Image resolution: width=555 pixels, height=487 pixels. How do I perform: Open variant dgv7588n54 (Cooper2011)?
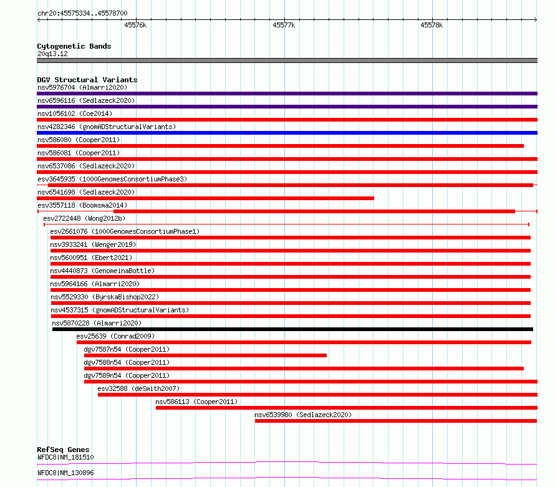(x=127, y=362)
